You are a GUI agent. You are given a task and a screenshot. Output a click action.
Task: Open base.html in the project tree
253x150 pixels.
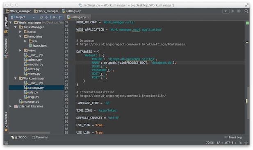38,46
